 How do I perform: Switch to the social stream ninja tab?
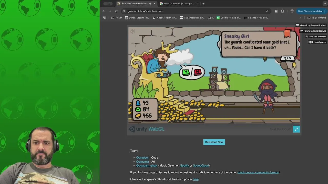[178, 4]
